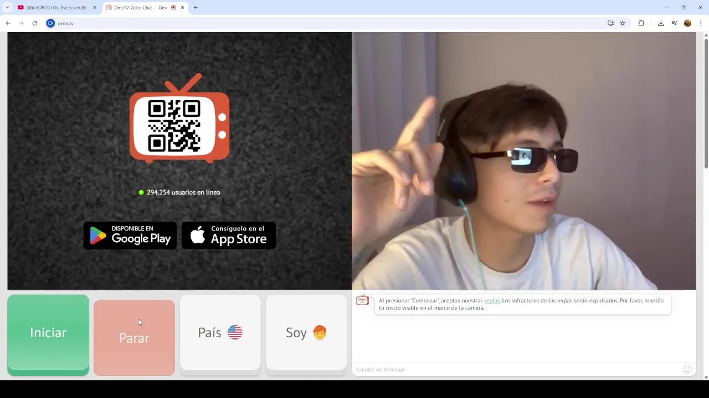The height and width of the screenshot is (398, 709).
Task: Click the own webcam preview video
Action: (524, 161)
